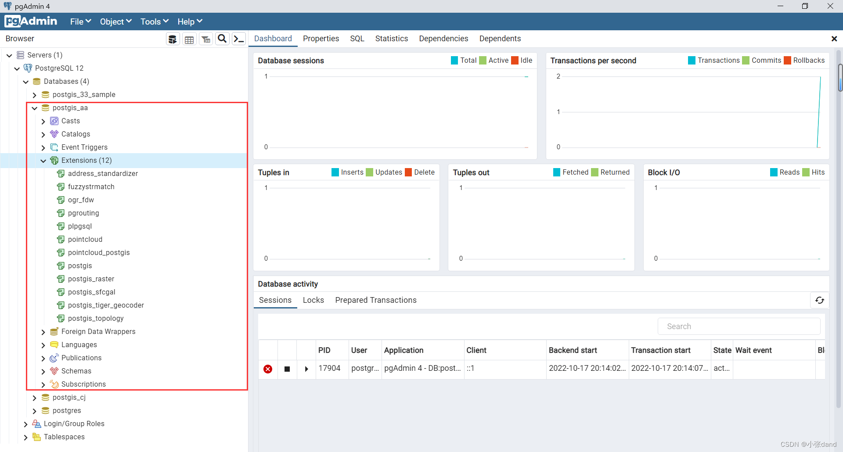
Task: Click the Publications node icon
Action: coord(54,358)
